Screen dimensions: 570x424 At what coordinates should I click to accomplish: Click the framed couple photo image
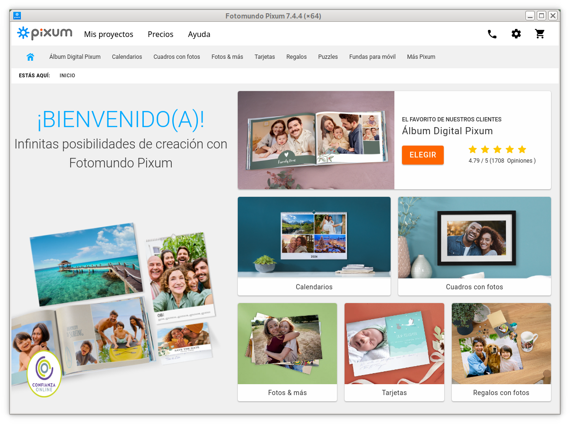point(475,238)
